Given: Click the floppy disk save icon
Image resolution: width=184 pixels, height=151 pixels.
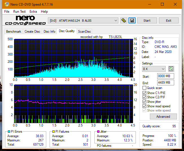Looking at the screenshot, I should (132, 21).
